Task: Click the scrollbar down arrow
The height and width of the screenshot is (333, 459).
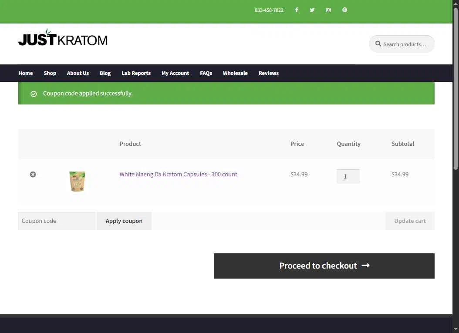Action: pyautogui.click(x=456, y=329)
